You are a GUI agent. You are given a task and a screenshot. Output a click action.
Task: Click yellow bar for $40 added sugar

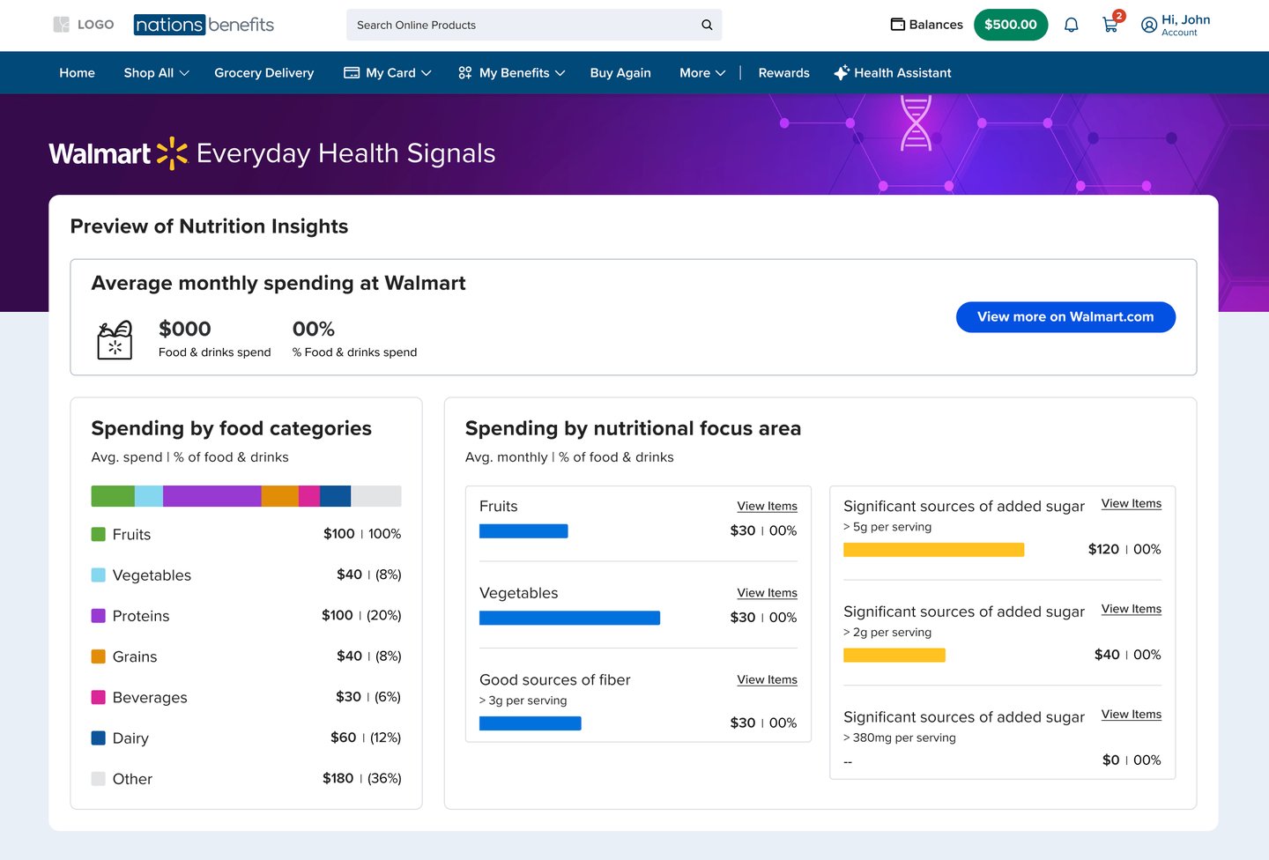(x=894, y=656)
